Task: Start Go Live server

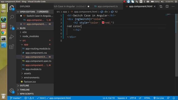Action: (159, 98)
